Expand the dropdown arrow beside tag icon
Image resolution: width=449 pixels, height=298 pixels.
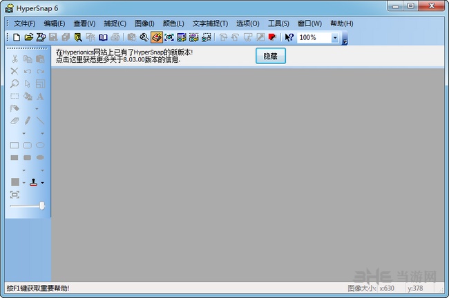point(37,109)
